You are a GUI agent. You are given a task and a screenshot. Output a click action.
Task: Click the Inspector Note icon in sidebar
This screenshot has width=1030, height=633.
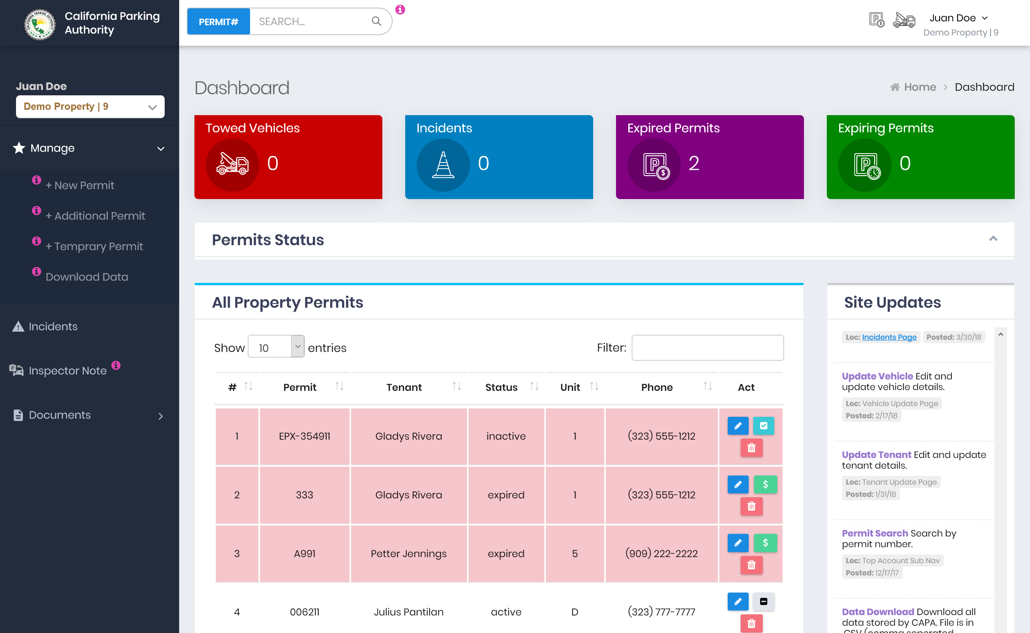[x=16, y=370]
